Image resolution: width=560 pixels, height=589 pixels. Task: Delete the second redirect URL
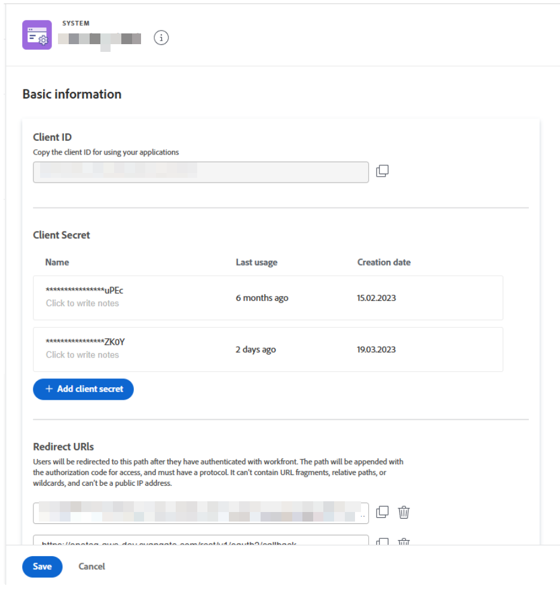coord(404,542)
